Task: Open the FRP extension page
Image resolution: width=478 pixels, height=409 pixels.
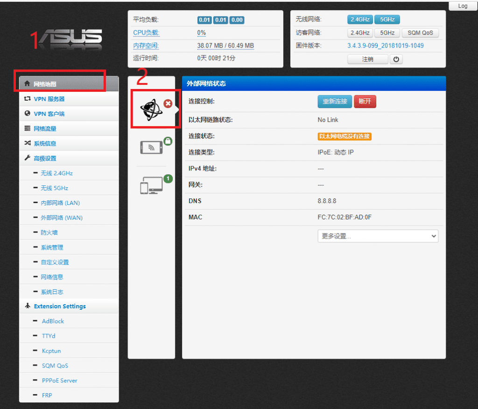Action: click(69, 395)
